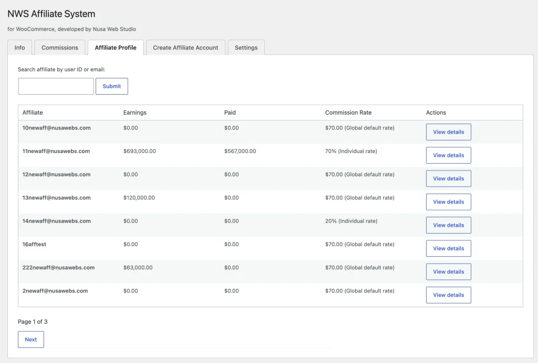Image resolution: width=538 pixels, height=363 pixels.
Task: Go to the Next page
Action: pyautogui.click(x=31, y=339)
